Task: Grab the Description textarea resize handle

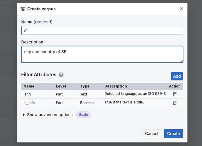Action: (x=182, y=61)
